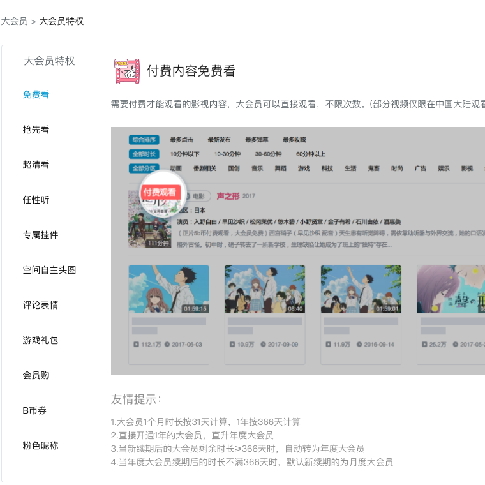Screen dimensions: 485x485
Task: Filter by 娱乐 category
Action: click(444, 168)
